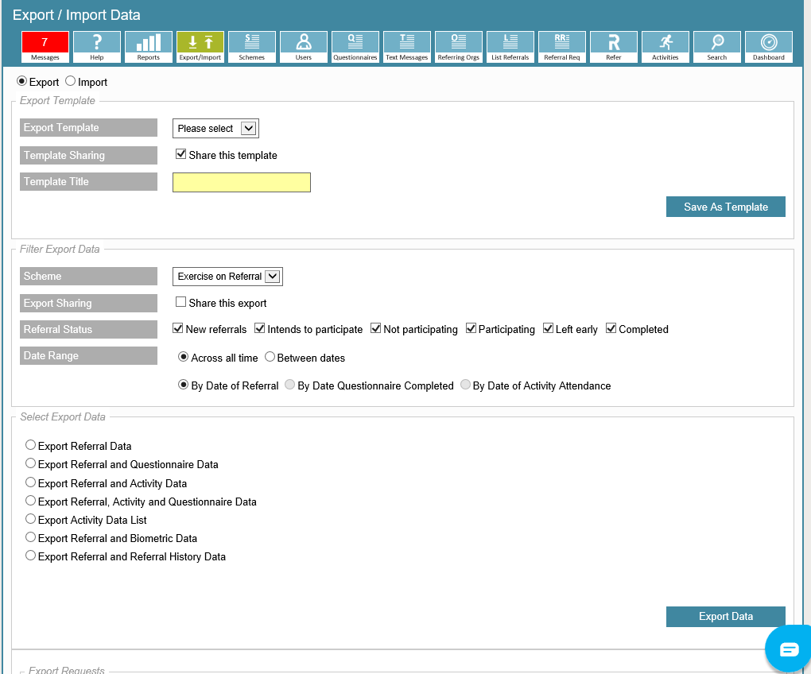Open the Questionnaires section
The image size is (811, 674).
pyautogui.click(x=355, y=47)
